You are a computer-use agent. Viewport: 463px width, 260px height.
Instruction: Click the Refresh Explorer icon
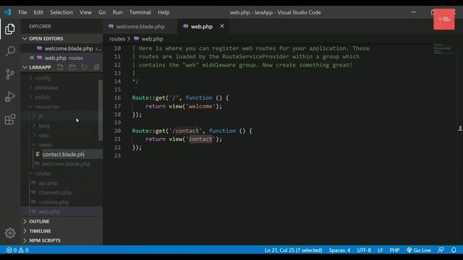tap(84, 67)
